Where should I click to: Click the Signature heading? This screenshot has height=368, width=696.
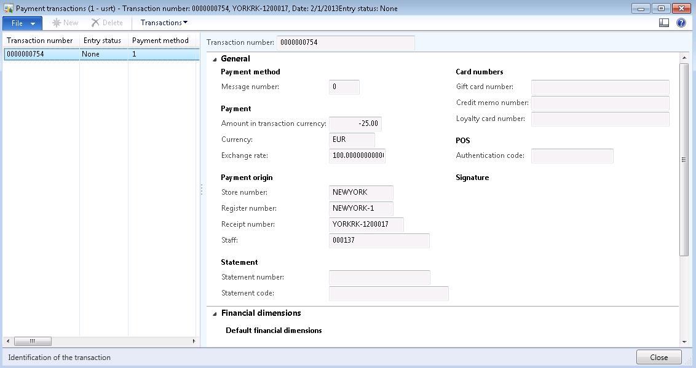[472, 178]
